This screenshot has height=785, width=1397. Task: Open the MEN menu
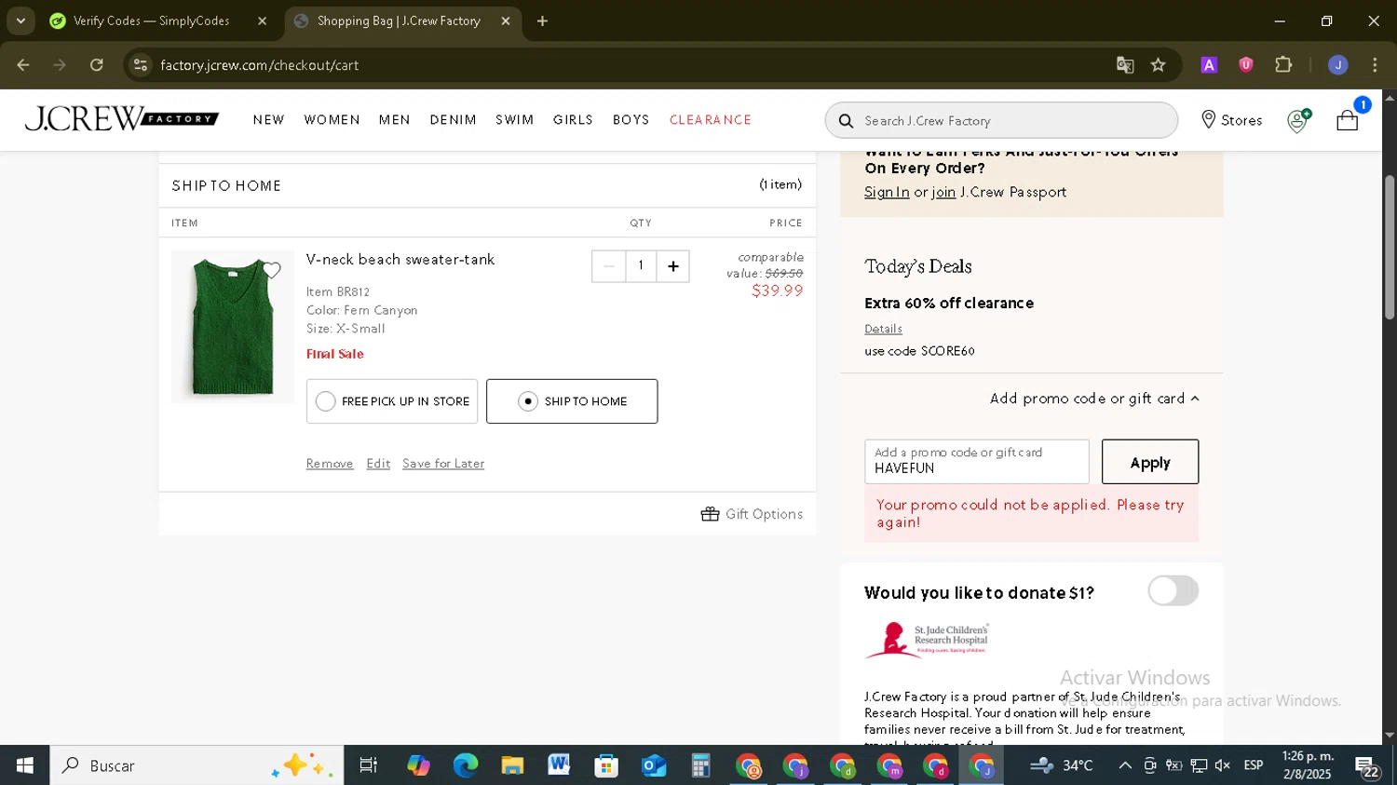point(395,120)
